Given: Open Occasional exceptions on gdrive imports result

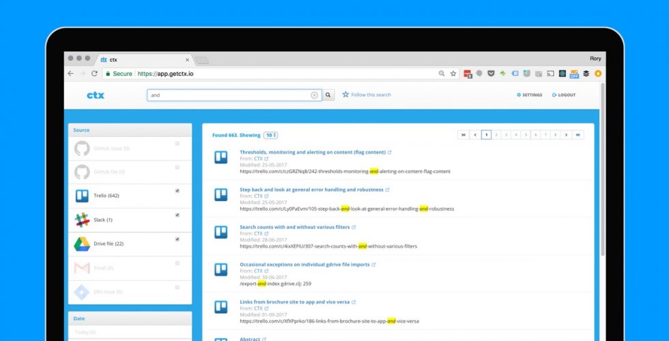Looking at the screenshot, I should [304, 265].
